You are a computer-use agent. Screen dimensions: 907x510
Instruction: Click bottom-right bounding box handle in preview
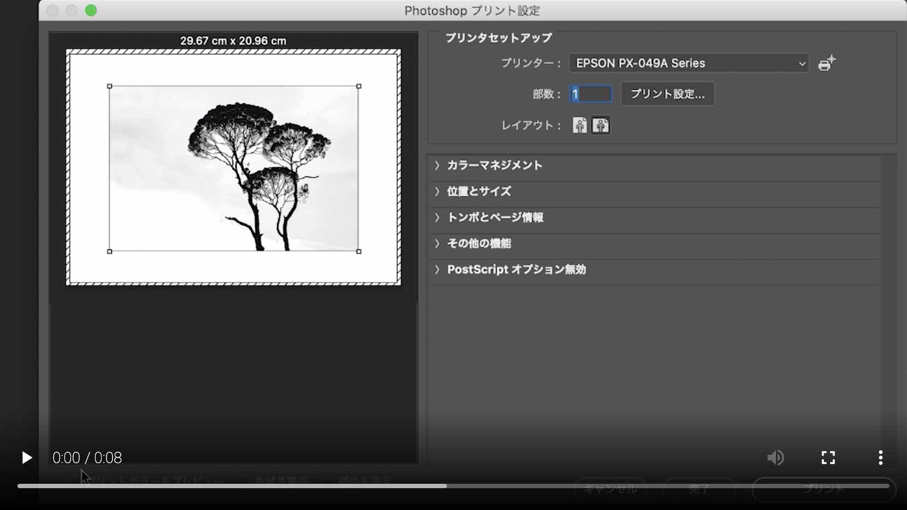[358, 252]
